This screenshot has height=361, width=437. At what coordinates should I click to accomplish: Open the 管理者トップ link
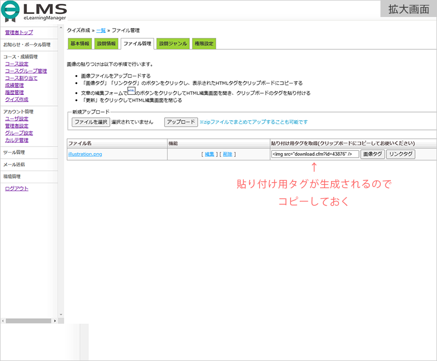point(19,32)
